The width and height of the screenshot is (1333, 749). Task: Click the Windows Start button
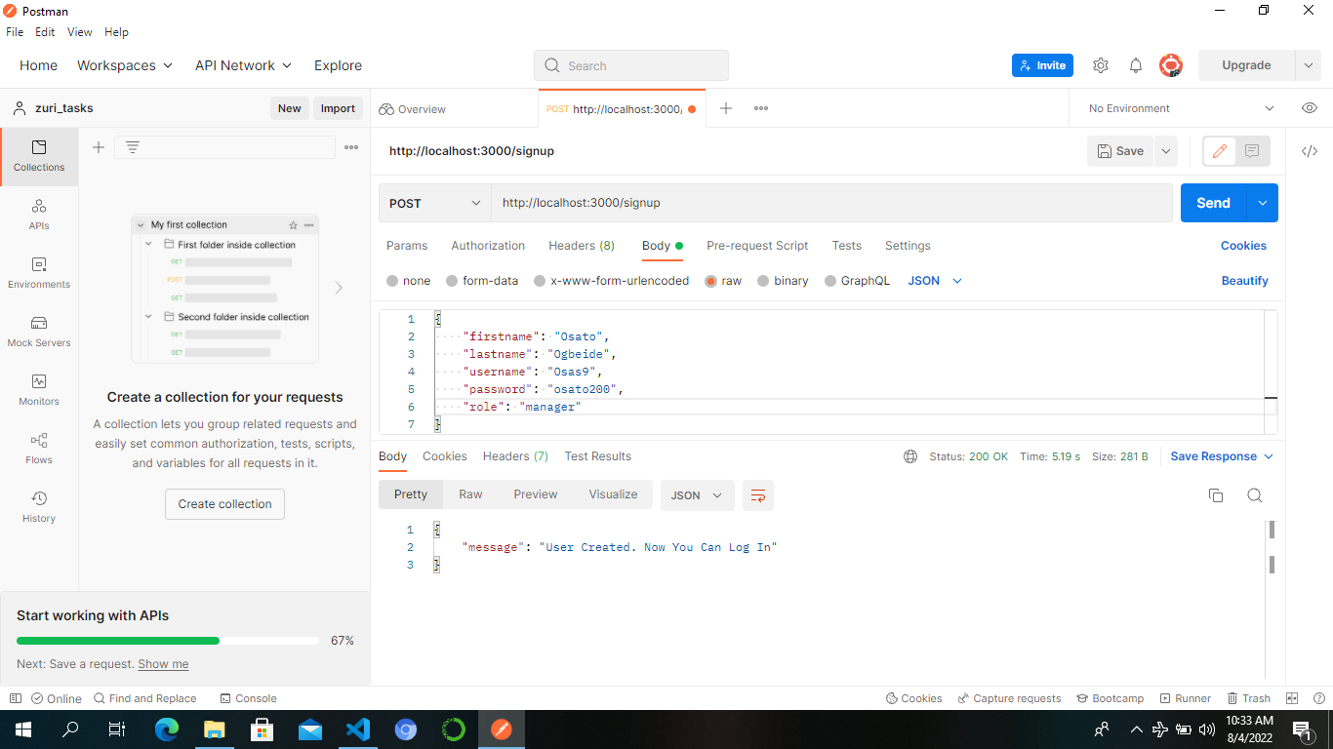23,729
